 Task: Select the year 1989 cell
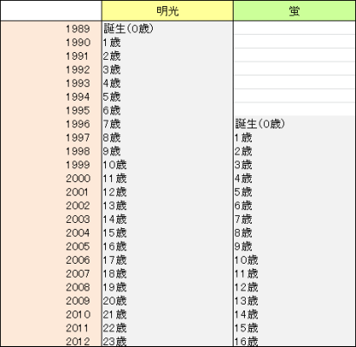[51, 29]
